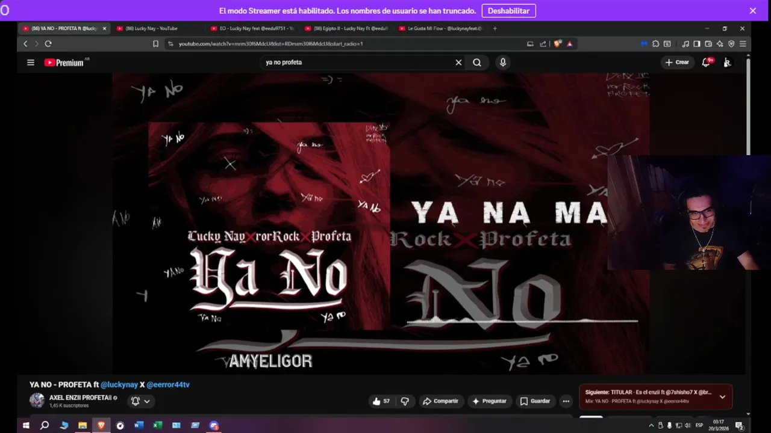This screenshot has height=433, width=771.
Task: Expand the Siguiente mix queue chevron
Action: click(722, 396)
